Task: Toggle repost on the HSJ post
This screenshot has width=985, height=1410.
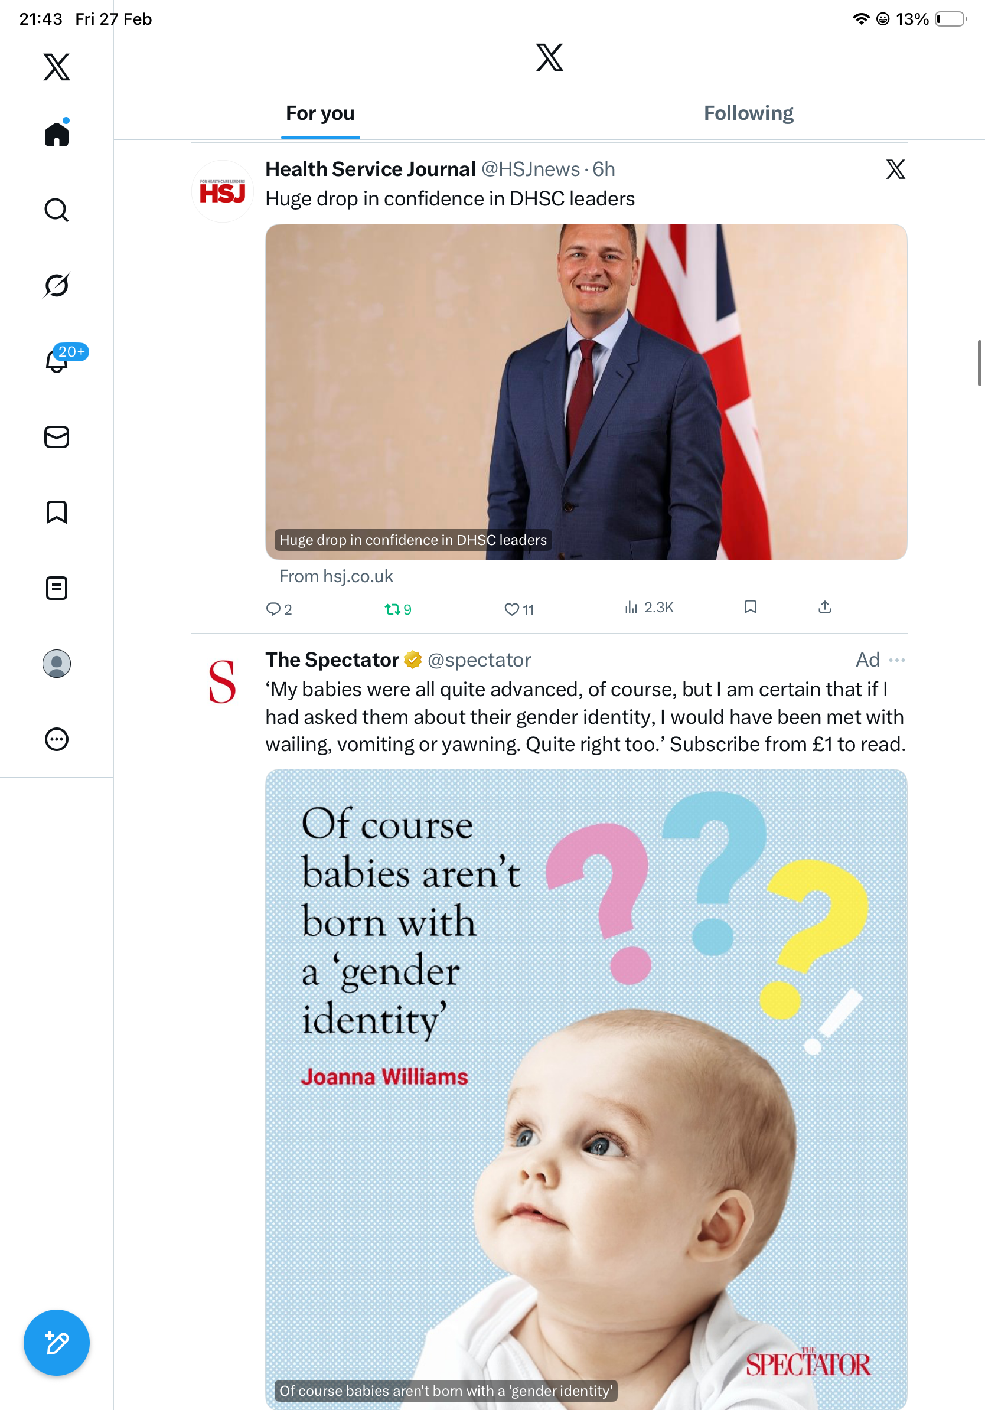Action: (397, 609)
